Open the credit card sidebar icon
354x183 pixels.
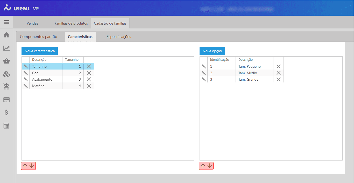coord(6,100)
